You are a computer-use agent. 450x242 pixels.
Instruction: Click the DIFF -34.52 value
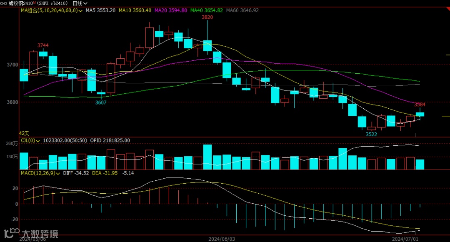pyautogui.click(x=76, y=173)
